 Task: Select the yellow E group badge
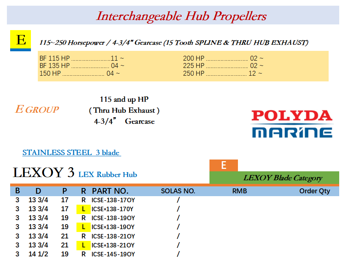pyautogui.click(x=20, y=41)
